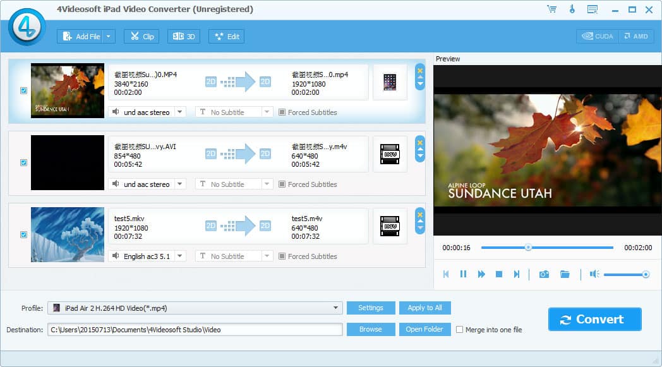Open the Profile dropdown list

(x=335, y=308)
